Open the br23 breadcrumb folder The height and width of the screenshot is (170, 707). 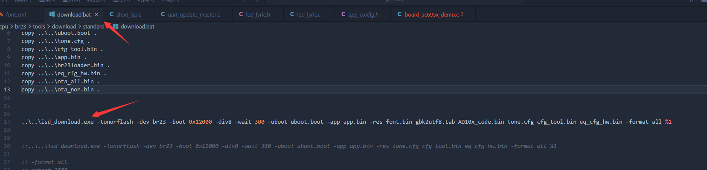point(20,26)
